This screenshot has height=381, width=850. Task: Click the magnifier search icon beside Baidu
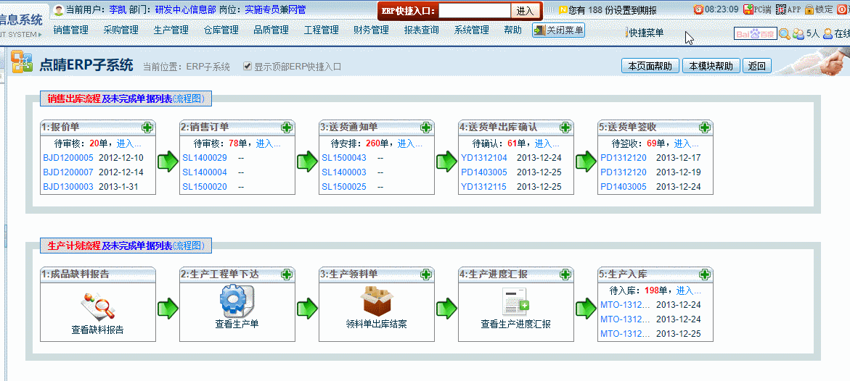pyautogui.click(x=784, y=33)
